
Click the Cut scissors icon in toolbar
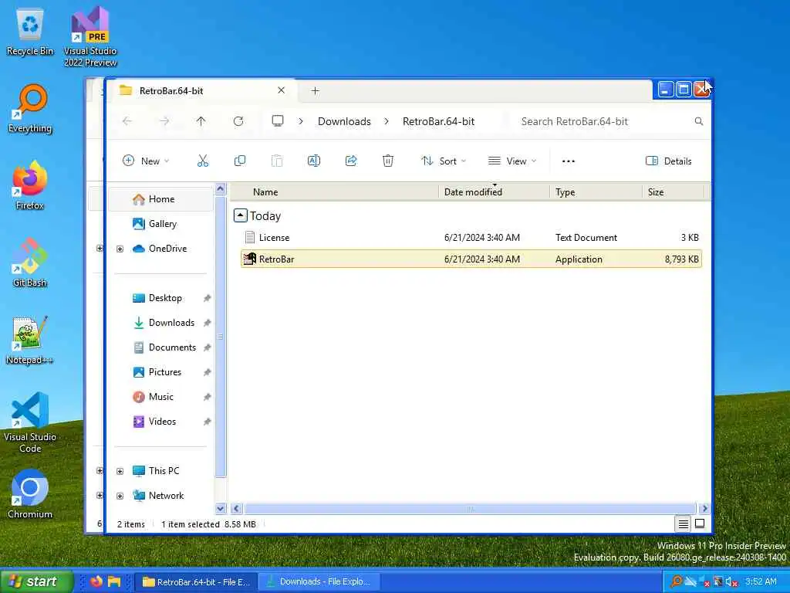point(203,161)
